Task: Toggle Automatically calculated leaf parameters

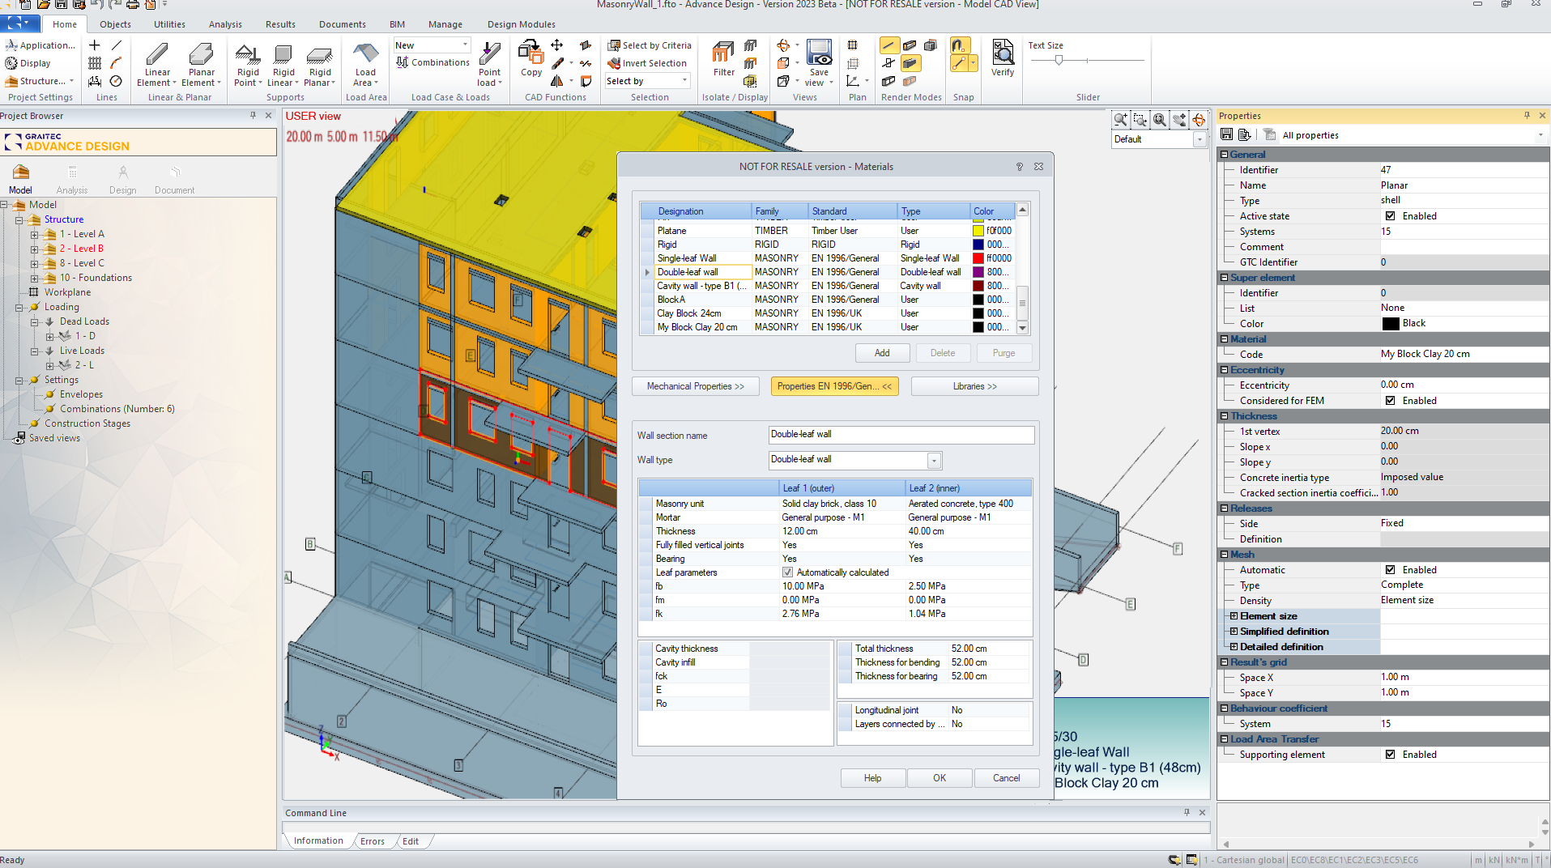Action: coord(787,572)
